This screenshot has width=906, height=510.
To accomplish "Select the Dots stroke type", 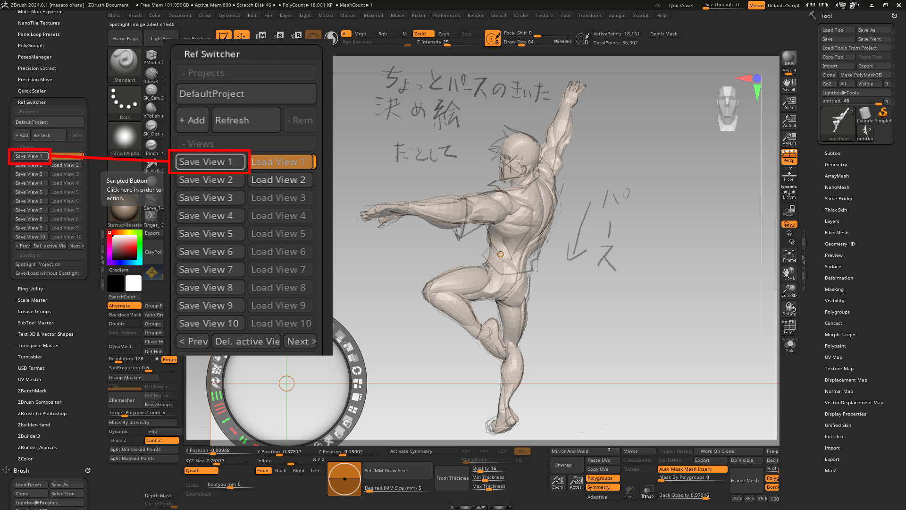I will tap(124, 102).
